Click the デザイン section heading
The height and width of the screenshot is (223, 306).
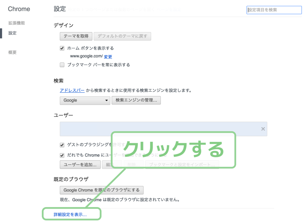[x=64, y=25]
